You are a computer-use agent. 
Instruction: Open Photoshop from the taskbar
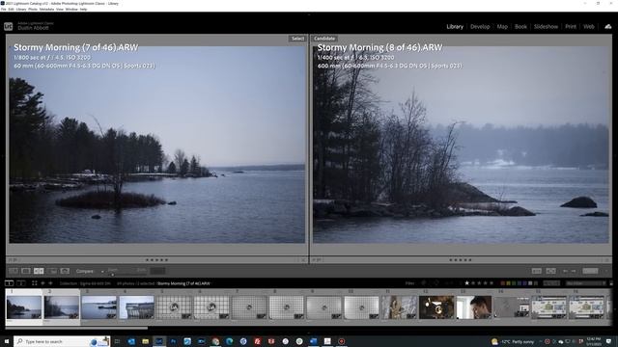click(x=173, y=341)
